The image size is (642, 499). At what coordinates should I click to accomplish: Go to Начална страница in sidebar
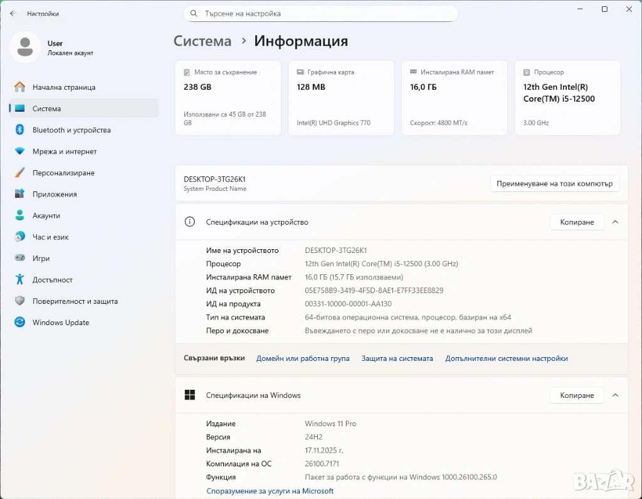point(64,87)
